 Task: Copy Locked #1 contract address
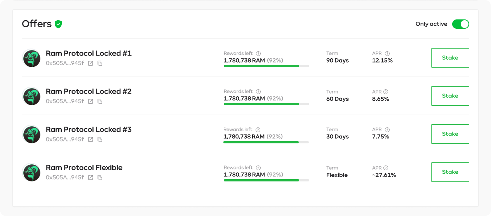(100, 63)
